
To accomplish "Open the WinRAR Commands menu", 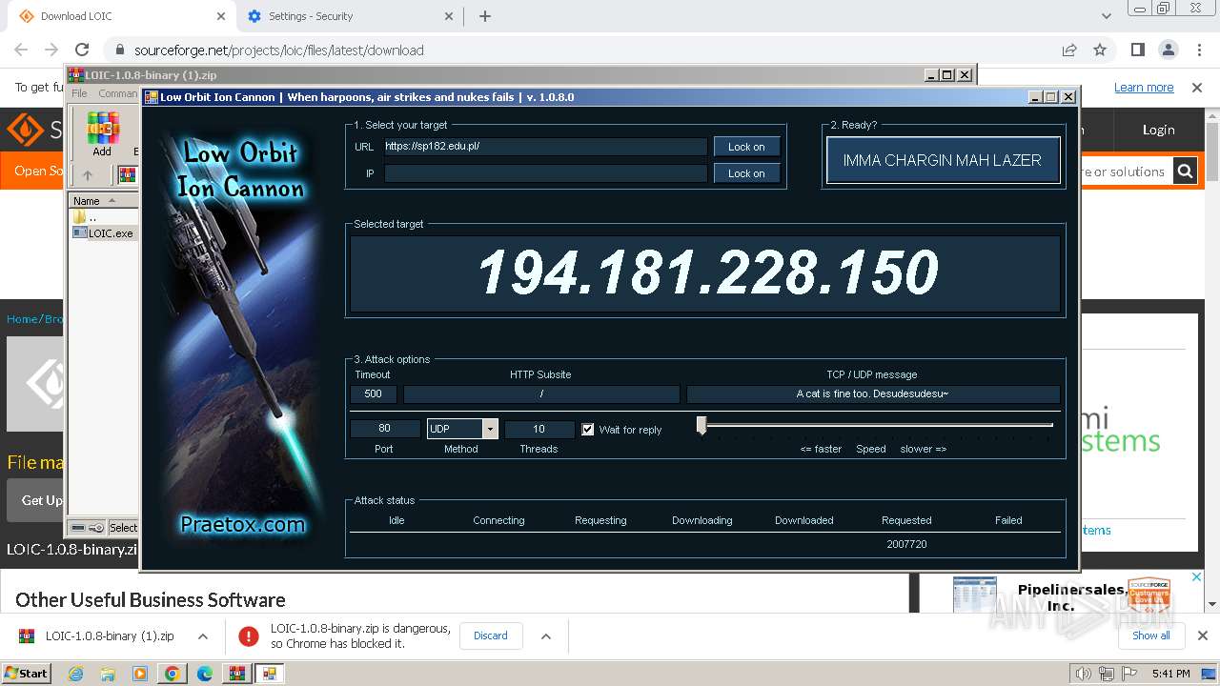I will [118, 93].
